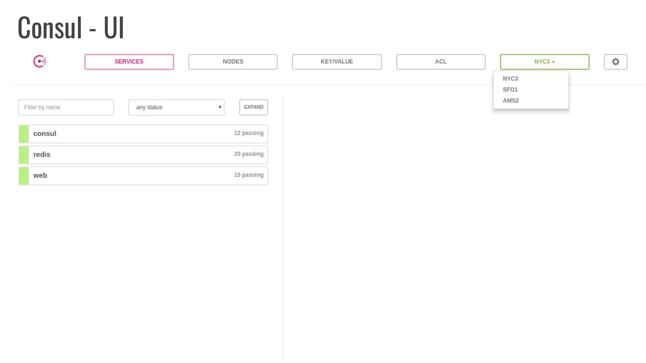The width and height of the screenshot is (646, 363).
Task: Click the Consul logo icon
Action: pyautogui.click(x=40, y=62)
